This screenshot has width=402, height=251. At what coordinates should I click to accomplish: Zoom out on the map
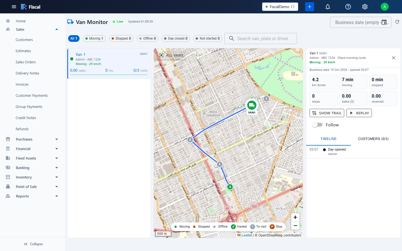pos(295,226)
